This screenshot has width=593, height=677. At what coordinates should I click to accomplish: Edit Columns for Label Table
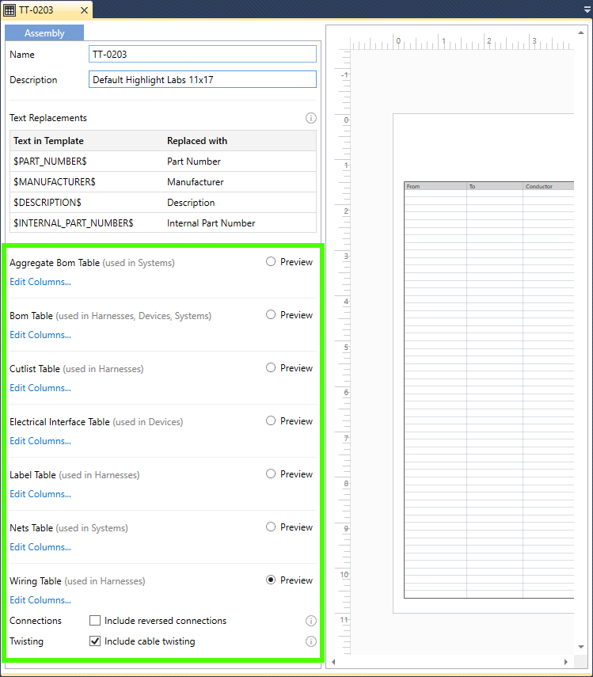(x=40, y=494)
